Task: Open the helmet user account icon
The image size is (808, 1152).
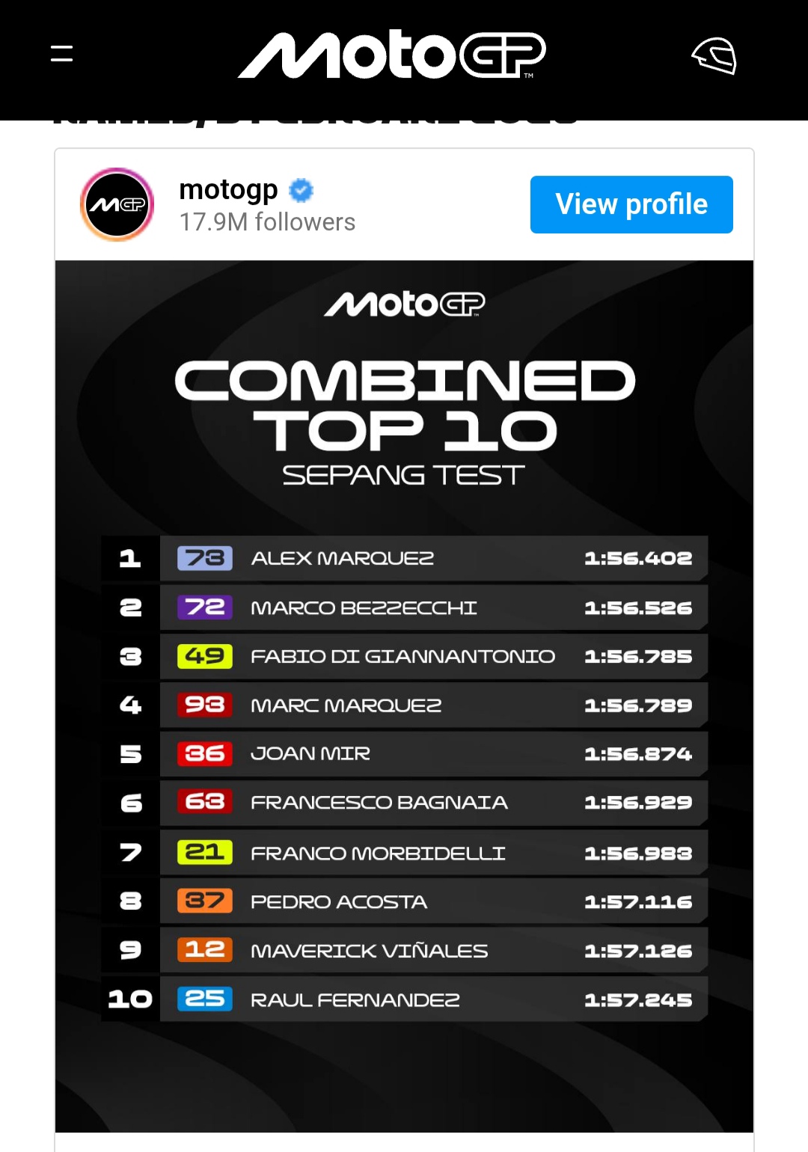Action: tap(714, 56)
